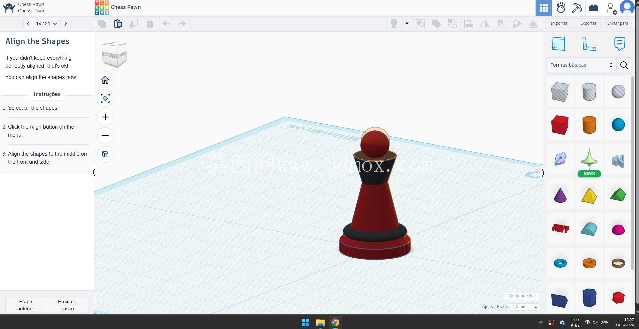Image resolution: width=639 pixels, height=329 pixels.
Task: Pick the orange cylinder shape
Action: tap(589, 125)
